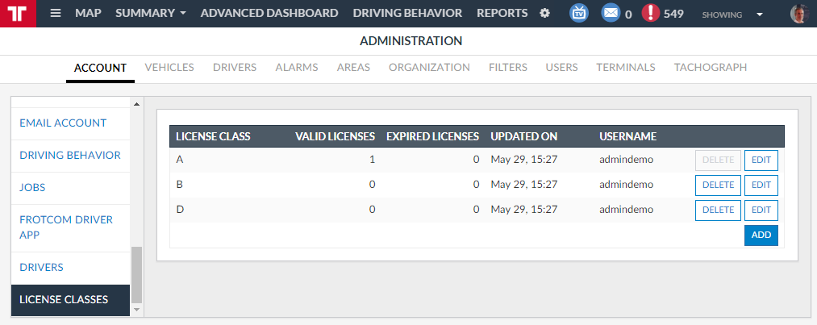Open valid licenses count for class A

[372, 160]
